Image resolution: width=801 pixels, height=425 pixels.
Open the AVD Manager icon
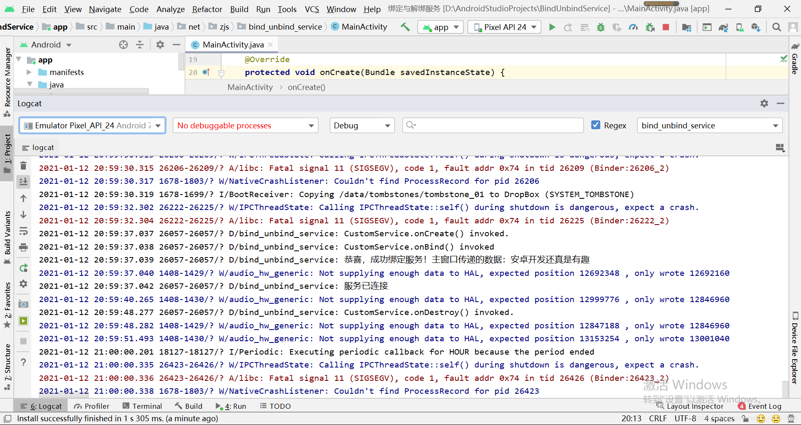(x=740, y=27)
